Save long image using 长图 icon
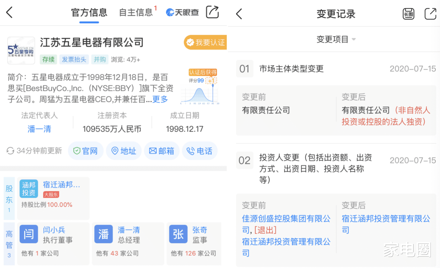Image resolution: width=440 pixels, height=268 pixels. click(408, 14)
